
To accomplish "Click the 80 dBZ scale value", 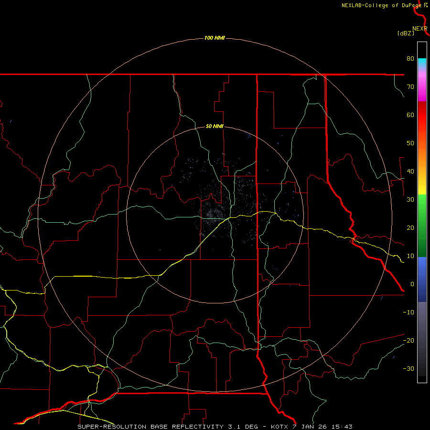I will coord(410,58).
